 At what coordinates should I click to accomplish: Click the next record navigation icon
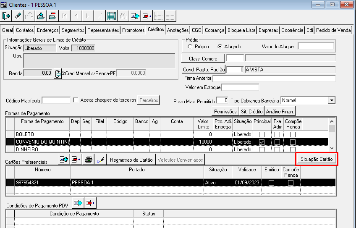click(x=88, y=16)
